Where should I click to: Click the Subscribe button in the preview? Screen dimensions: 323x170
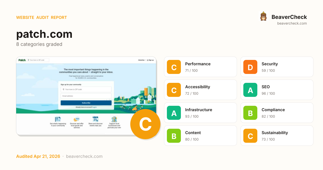86,103
